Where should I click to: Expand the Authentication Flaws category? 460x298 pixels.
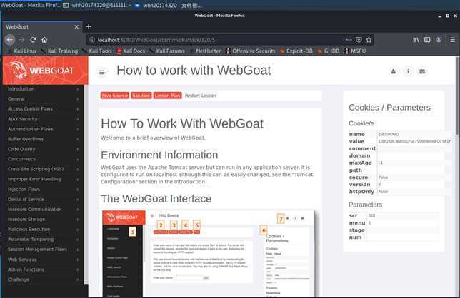pyautogui.click(x=43, y=129)
